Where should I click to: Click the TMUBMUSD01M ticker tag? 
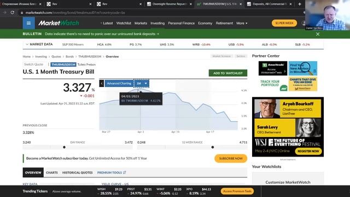point(63,65)
